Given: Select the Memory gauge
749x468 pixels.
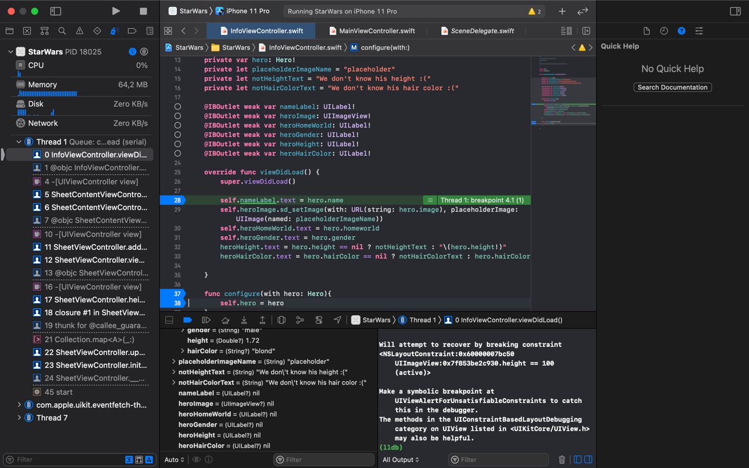Looking at the screenshot, I should [82, 87].
